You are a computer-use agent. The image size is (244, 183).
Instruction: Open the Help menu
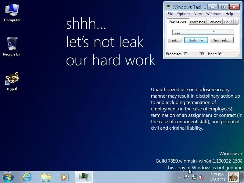pyautogui.click(x=229, y=14)
